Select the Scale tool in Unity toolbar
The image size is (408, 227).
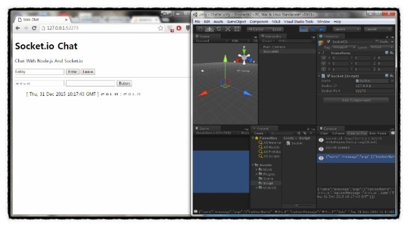(228, 29)
